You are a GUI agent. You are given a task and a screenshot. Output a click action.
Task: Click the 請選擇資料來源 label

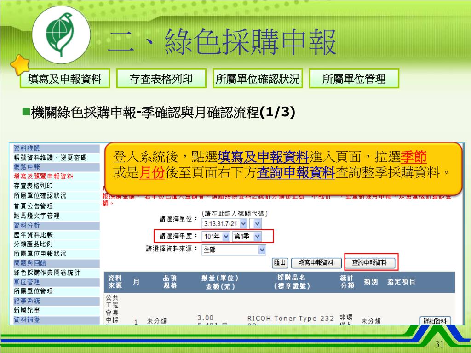pyautogui.click(x=172, y=249)
